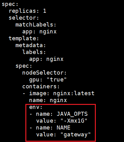This screenshot has width=124, height=142.
Task: Click the gpu: "true" value
Action: coord(56,80)
